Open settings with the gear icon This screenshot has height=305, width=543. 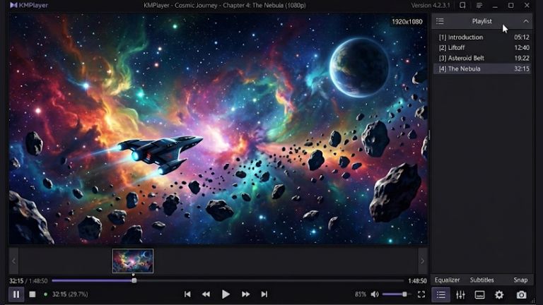point(499,294)
